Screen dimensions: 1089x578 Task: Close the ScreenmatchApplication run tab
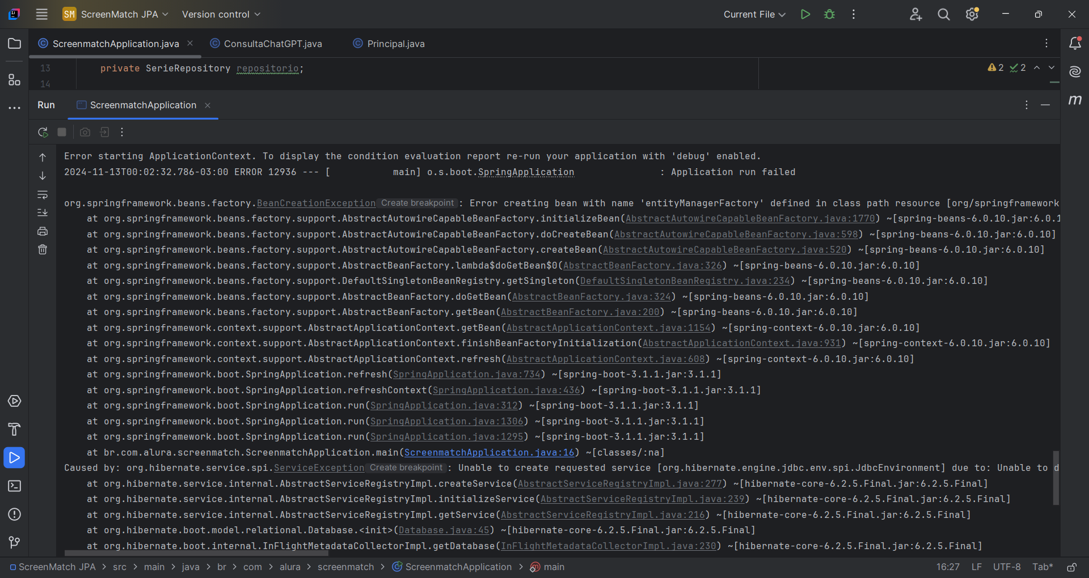coord(208,105)
